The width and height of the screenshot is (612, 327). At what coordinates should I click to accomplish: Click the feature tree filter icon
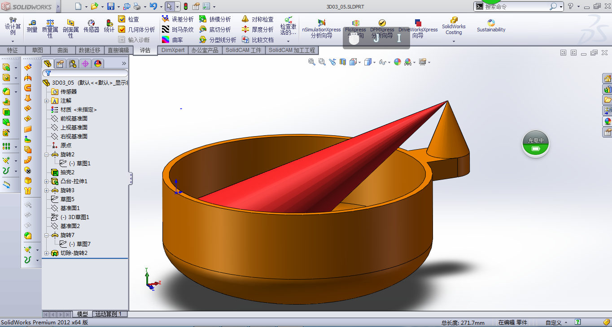click(x=48, y=73)
